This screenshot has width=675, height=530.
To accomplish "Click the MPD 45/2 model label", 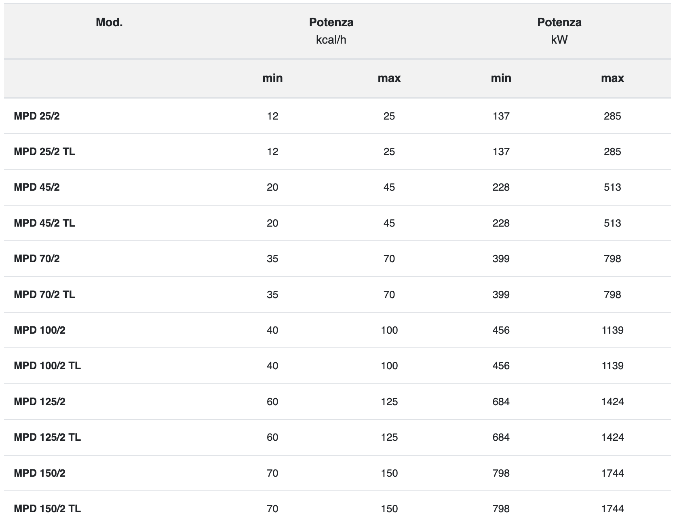I will coord(37,187).
